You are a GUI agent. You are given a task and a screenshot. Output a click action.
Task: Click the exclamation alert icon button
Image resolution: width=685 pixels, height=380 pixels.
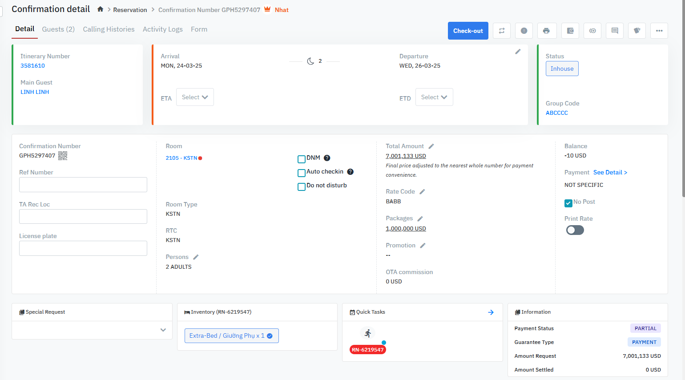pos(524,31)
